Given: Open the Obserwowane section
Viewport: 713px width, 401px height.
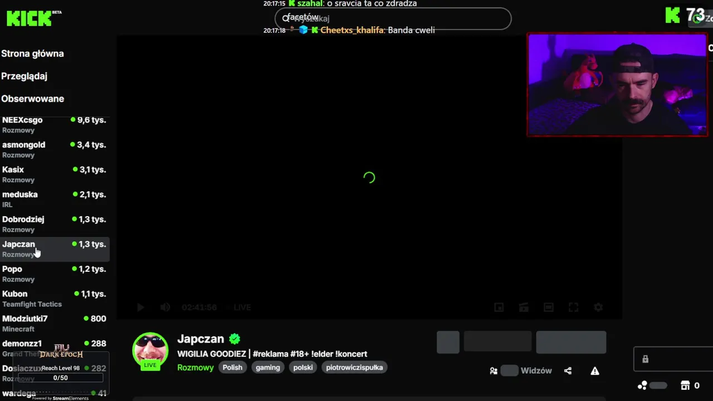Looking at the screenshot, I should pyautogui.click(x=32, y=99).
